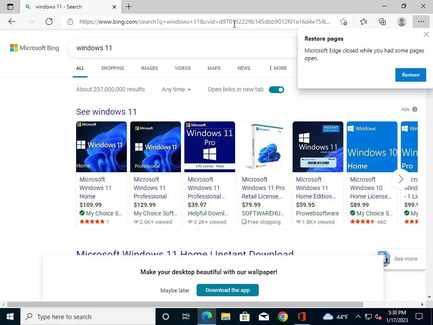
Task: Open the notification center icon
Action: [419, 317]
